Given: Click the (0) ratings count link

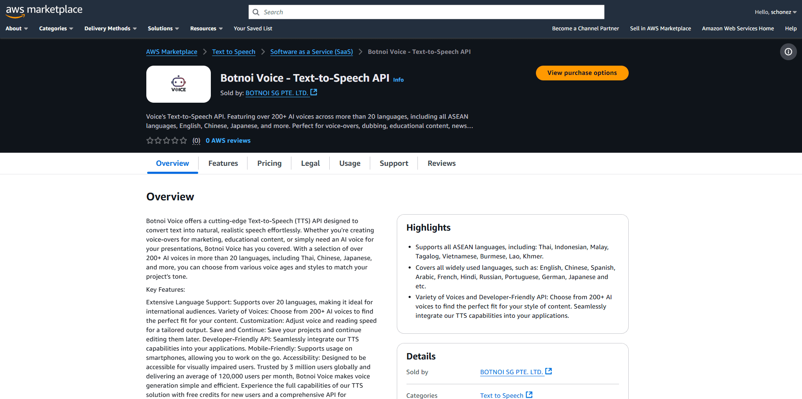Looking at the screenshot, I should [x=196, y=141].
